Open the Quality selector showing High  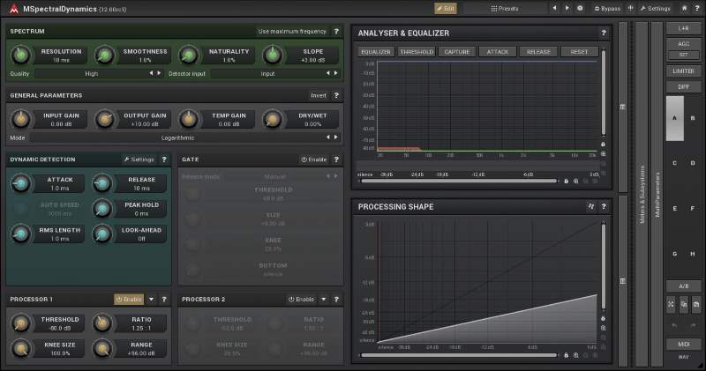(92, 73)
